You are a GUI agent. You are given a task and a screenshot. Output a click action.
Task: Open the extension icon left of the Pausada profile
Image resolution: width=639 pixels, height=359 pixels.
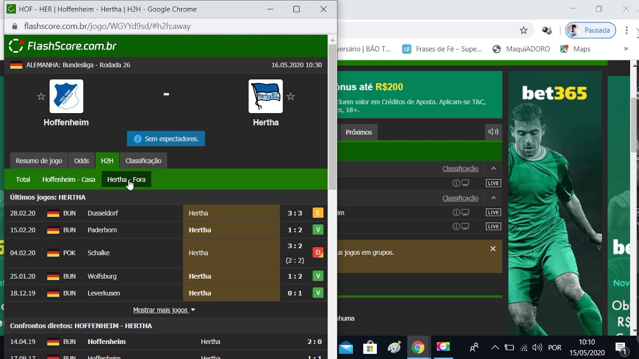[x=547, y=30]
